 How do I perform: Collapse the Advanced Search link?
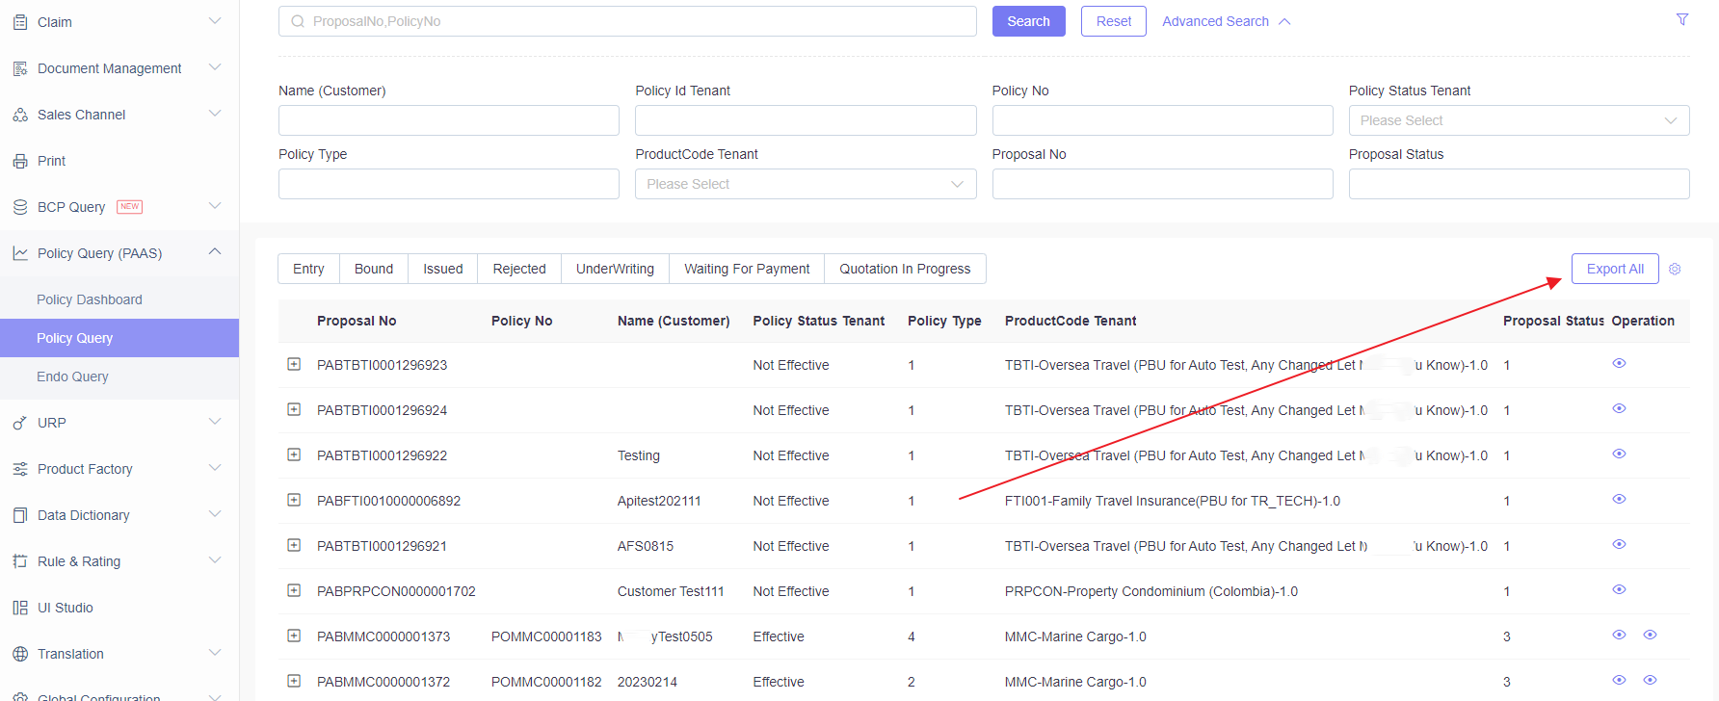[x=1226, y=21]
